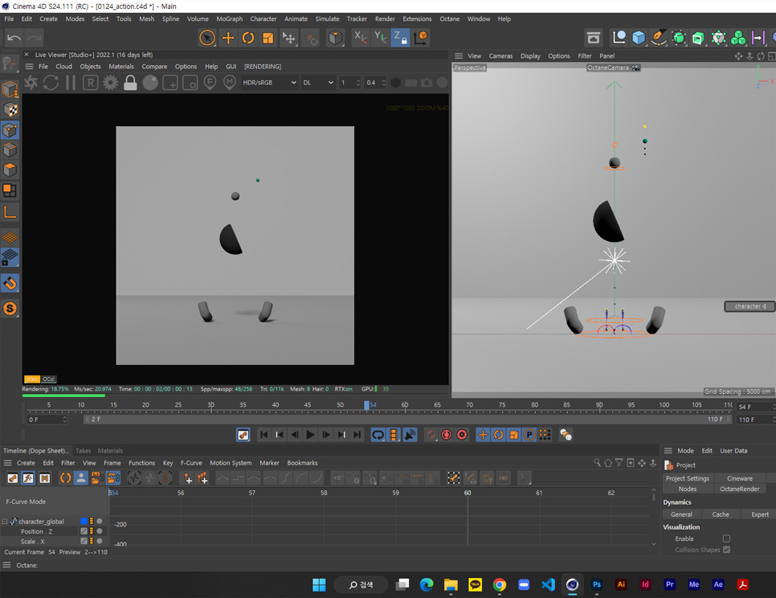The width and height of the screenshot is (776, 598).
Task: Open the HDR/sRGB dropdown
Action: click(269, 83)
